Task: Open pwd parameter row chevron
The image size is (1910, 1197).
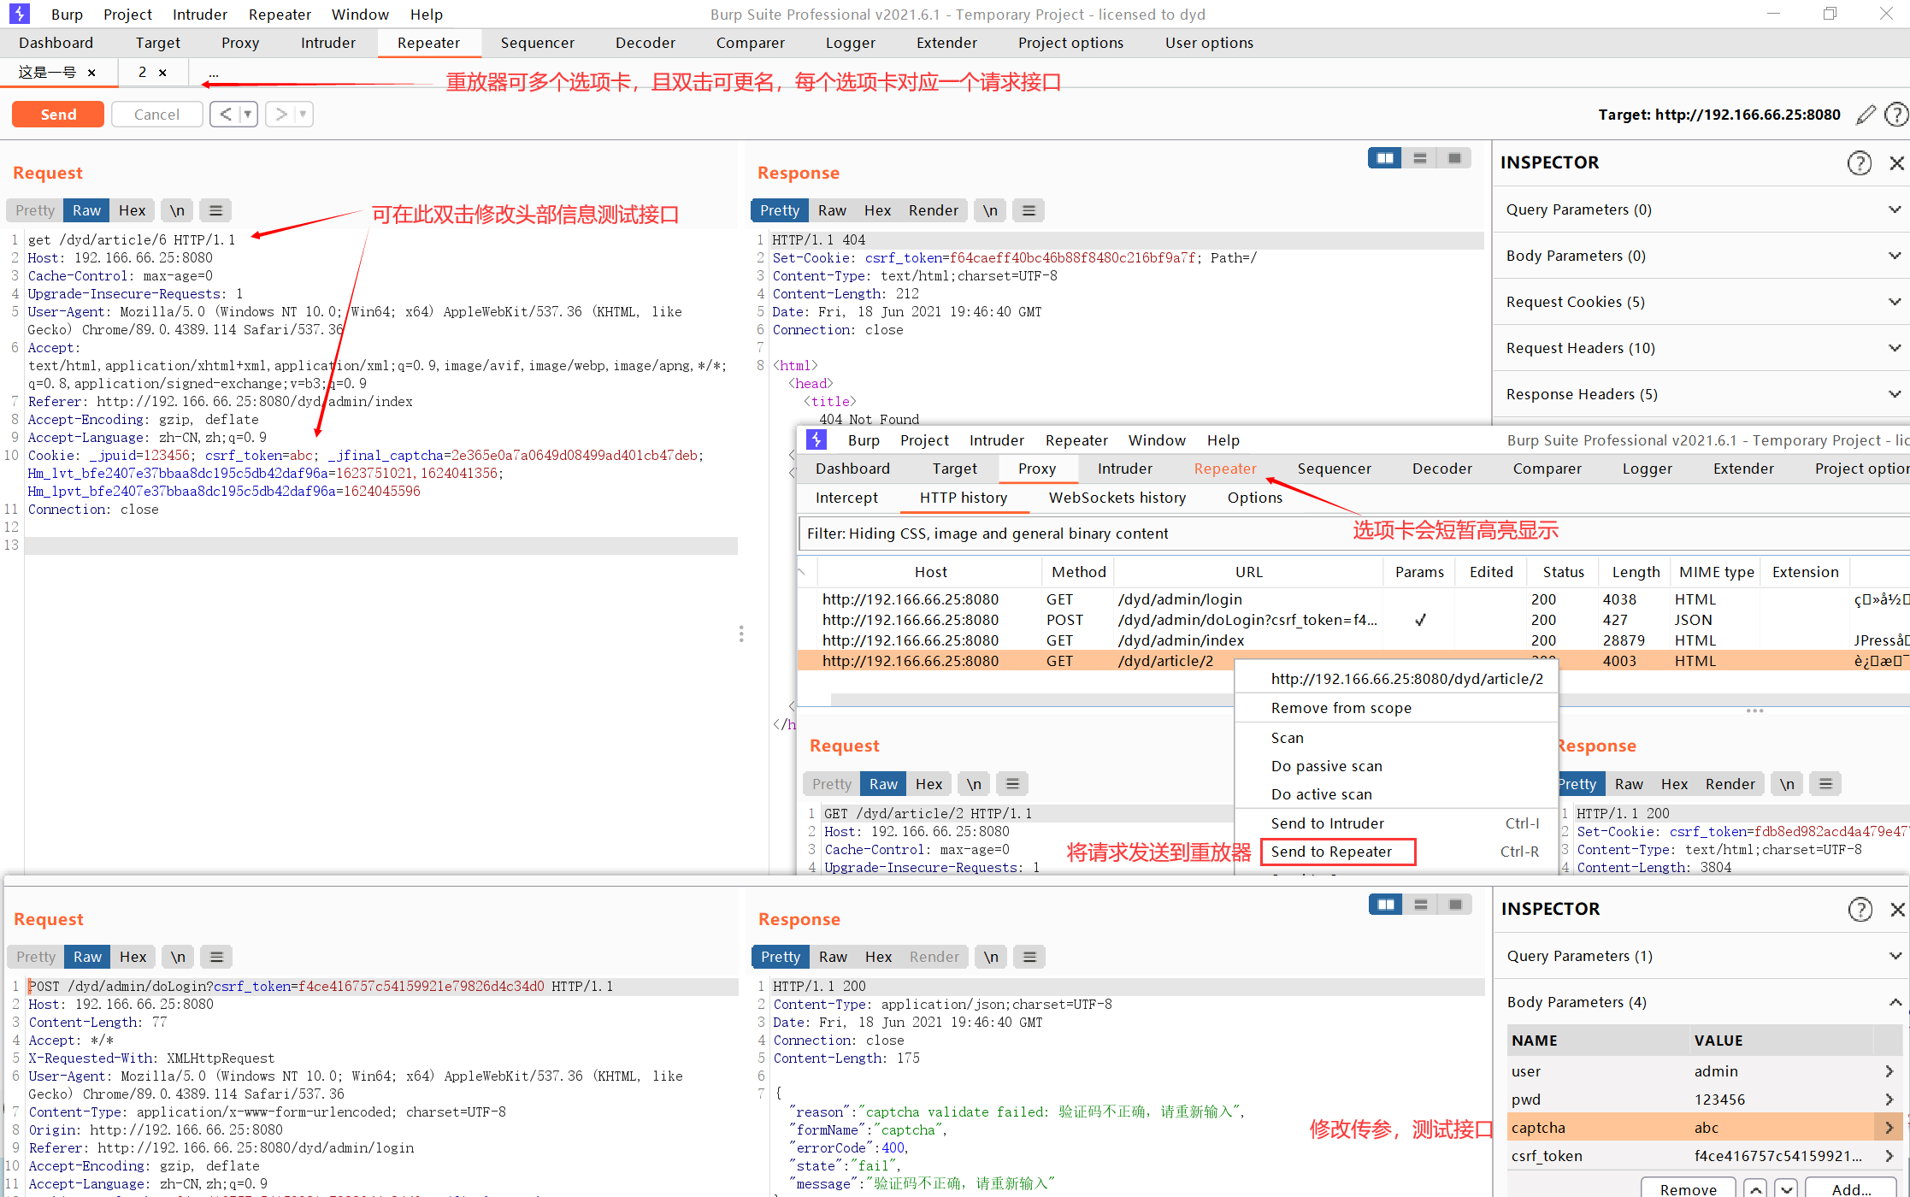Action: point(1889,1100)
